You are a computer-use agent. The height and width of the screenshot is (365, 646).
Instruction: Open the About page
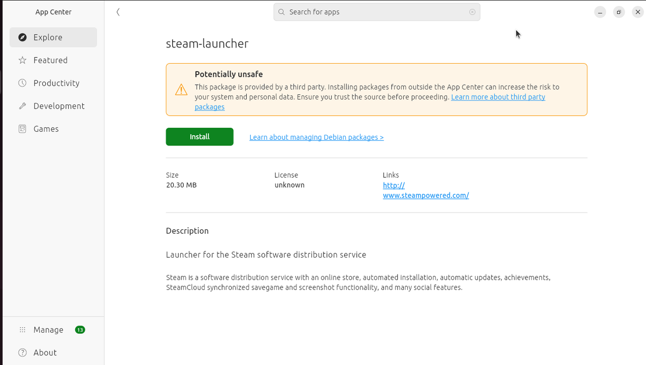[53, 352]
